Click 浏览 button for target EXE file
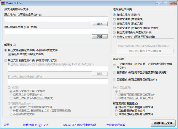This screenshot has height=129, width=178. (100, 36)
